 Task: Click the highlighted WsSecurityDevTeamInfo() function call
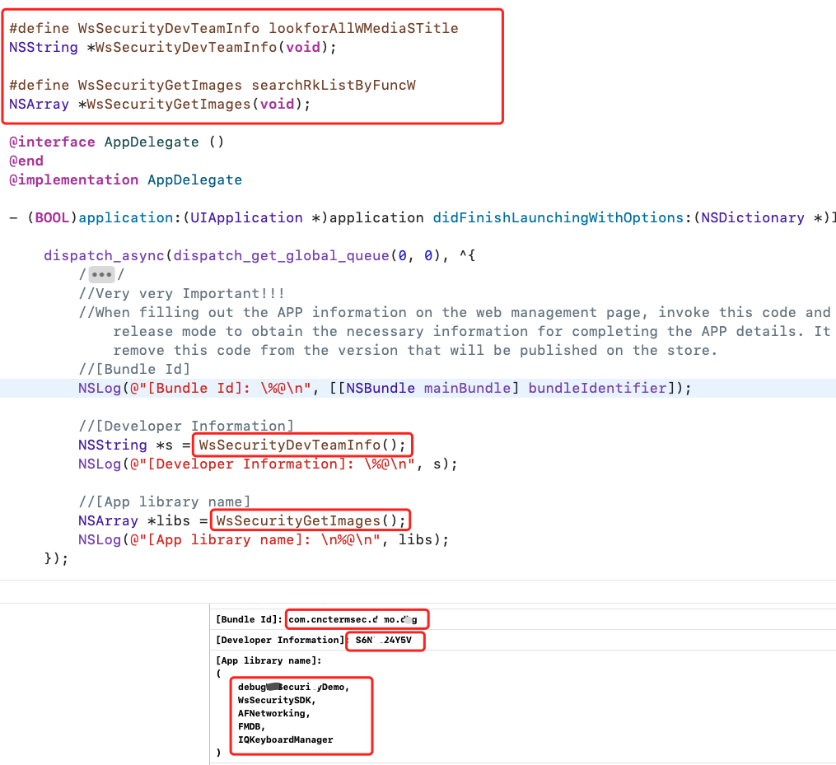301,445
